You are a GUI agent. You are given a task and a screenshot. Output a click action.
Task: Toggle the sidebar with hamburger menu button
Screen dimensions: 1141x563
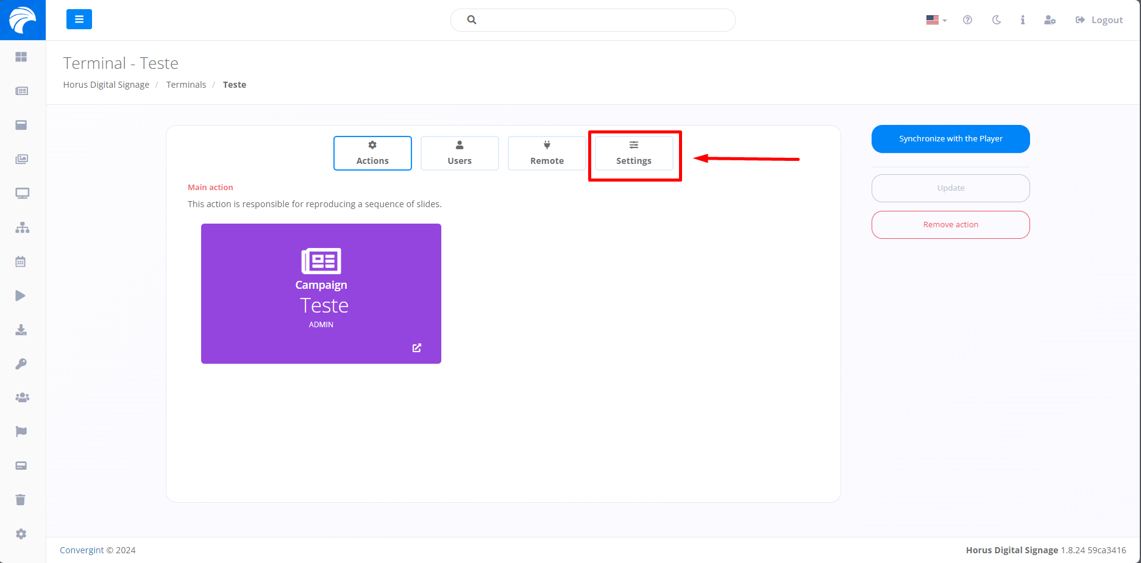tap(79, 19)
